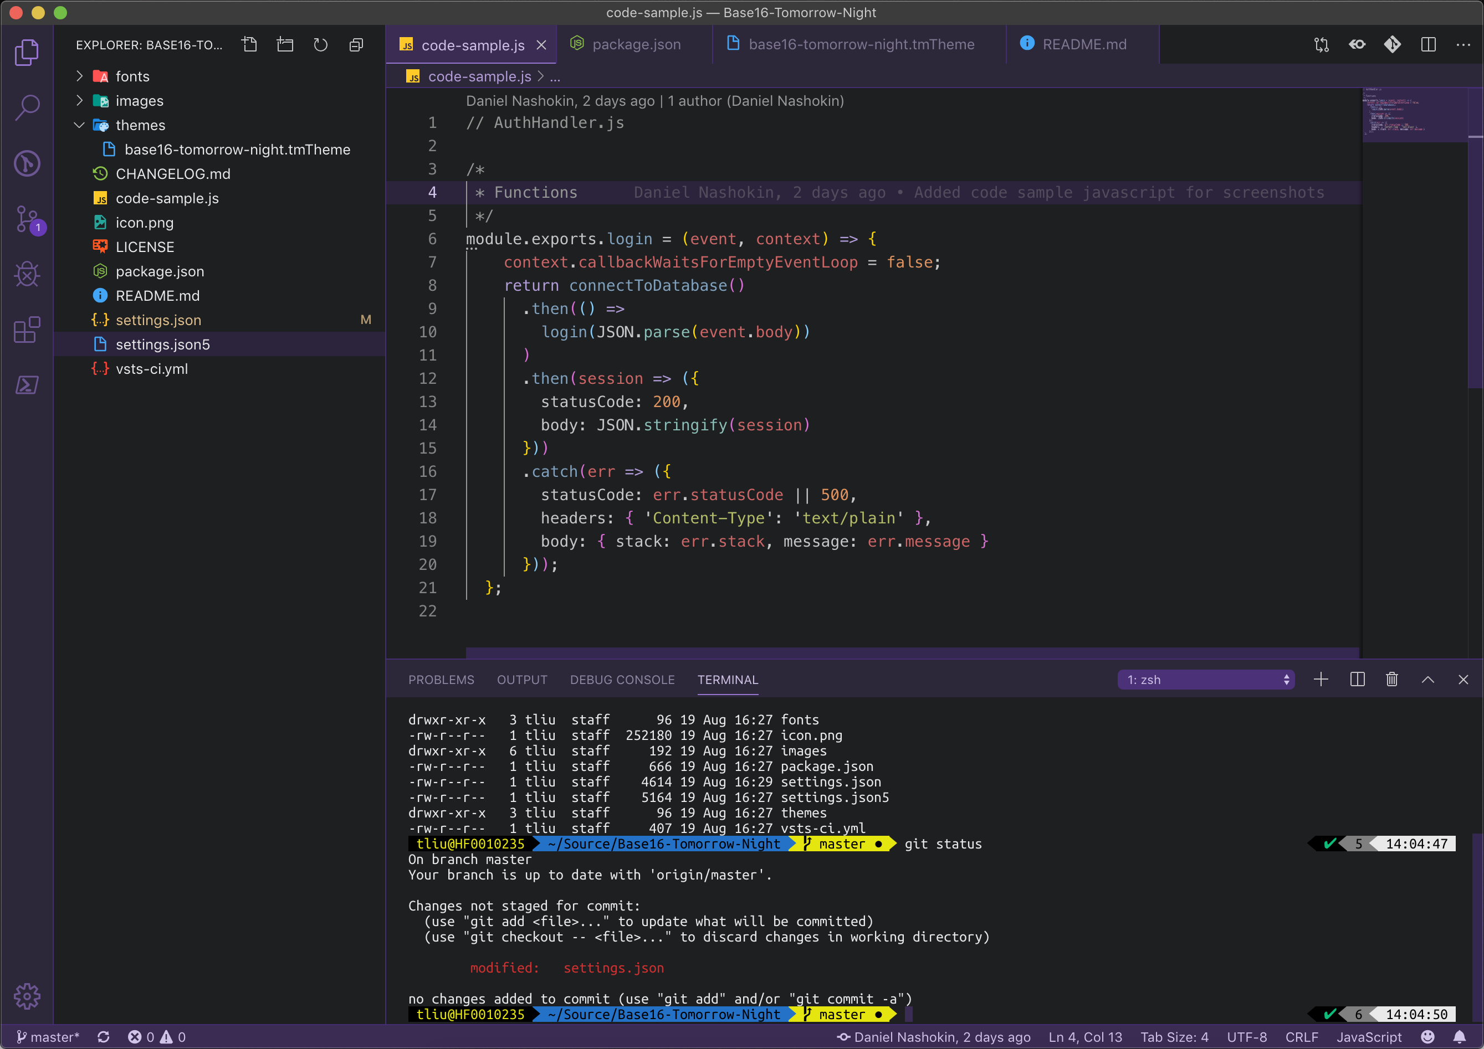The height and width of the screenshot is (1049, 1484).
Task: Click the master* branch in status bar
Action: click(48, 1037)
